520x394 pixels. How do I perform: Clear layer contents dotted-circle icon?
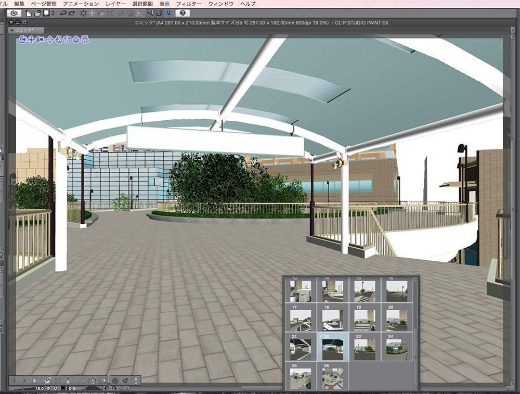coord(83,14)
